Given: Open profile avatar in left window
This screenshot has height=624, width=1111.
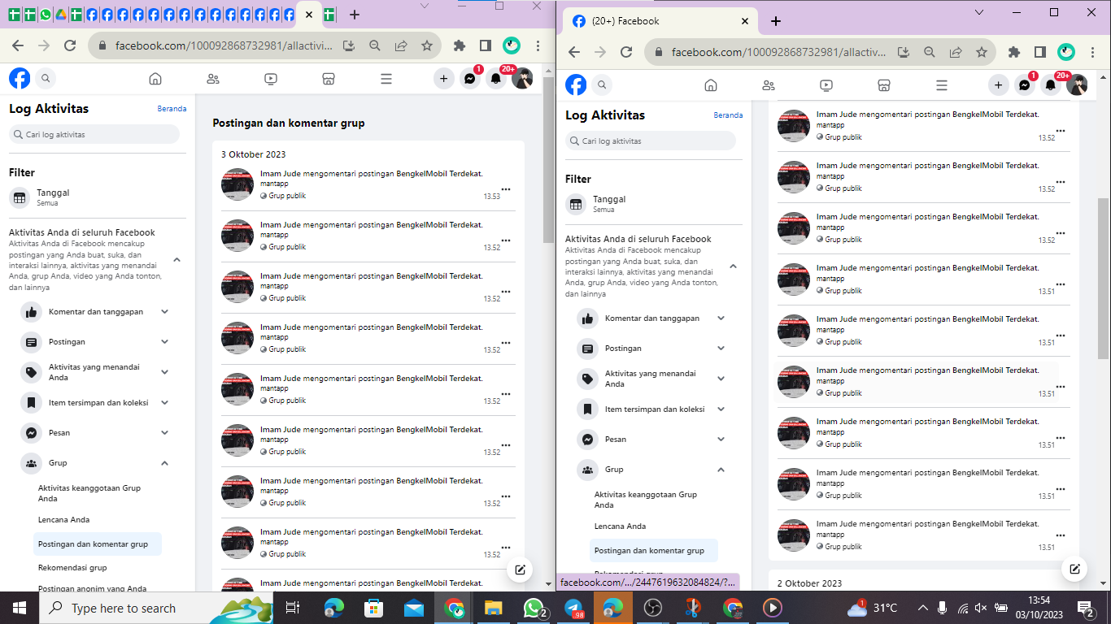Looking at the screenshot, I should click(x=521, y=79).
